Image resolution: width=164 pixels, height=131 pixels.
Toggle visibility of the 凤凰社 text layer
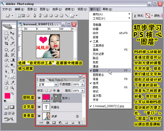point(39,107)
